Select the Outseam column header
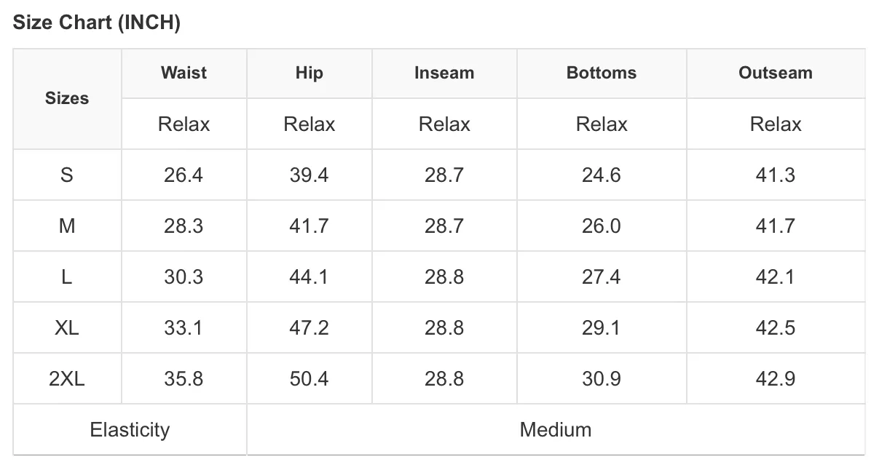Viewport: 871px width, 470px height. [x=776, y=73]
